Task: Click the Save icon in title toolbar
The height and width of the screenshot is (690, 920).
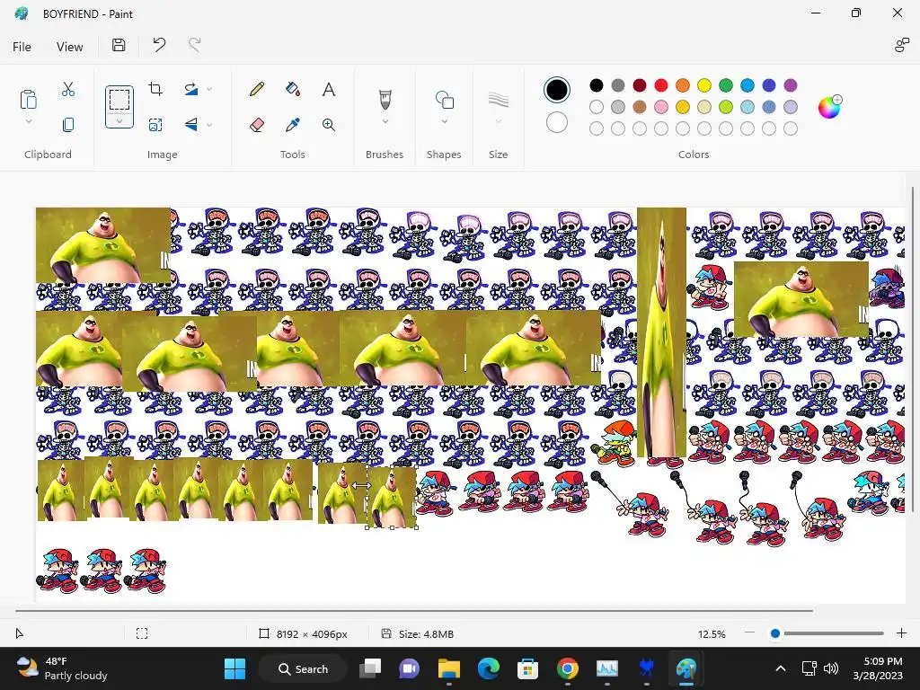Action: click(x=119, y=45)
